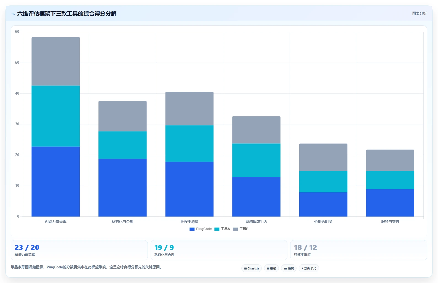Click the 工具A segment of the 价格透明度 bar
The width and height of the screenshot is (438, 283).
[x=323, y=181]
